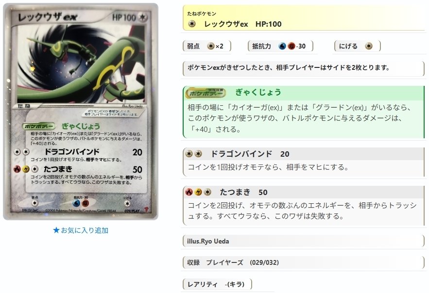
Task: Select the ドラゴンバインド attack header
Action: coord(304,154)
